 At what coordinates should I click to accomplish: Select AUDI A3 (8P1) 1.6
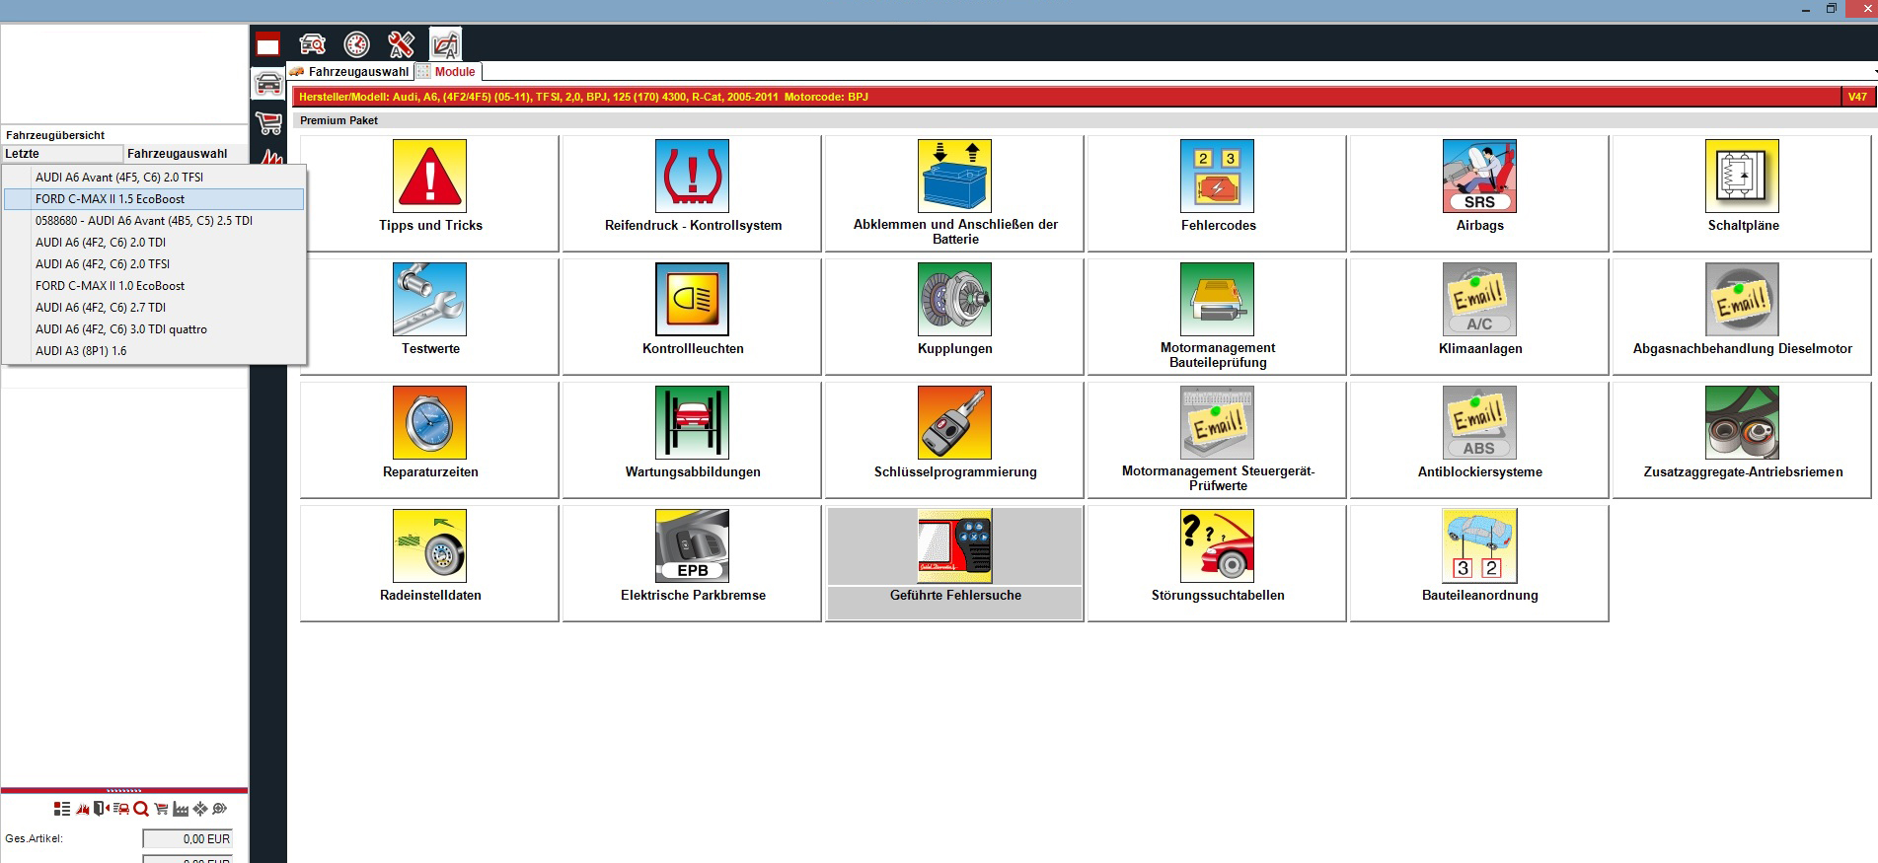[x=154, y=351]
